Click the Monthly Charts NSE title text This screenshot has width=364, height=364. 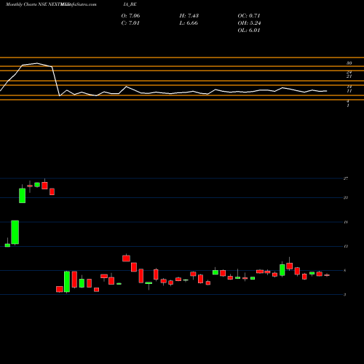click(x=26, y=4)
